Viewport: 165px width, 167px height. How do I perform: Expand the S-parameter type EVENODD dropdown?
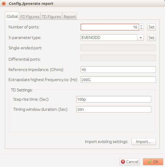point(140,38)
